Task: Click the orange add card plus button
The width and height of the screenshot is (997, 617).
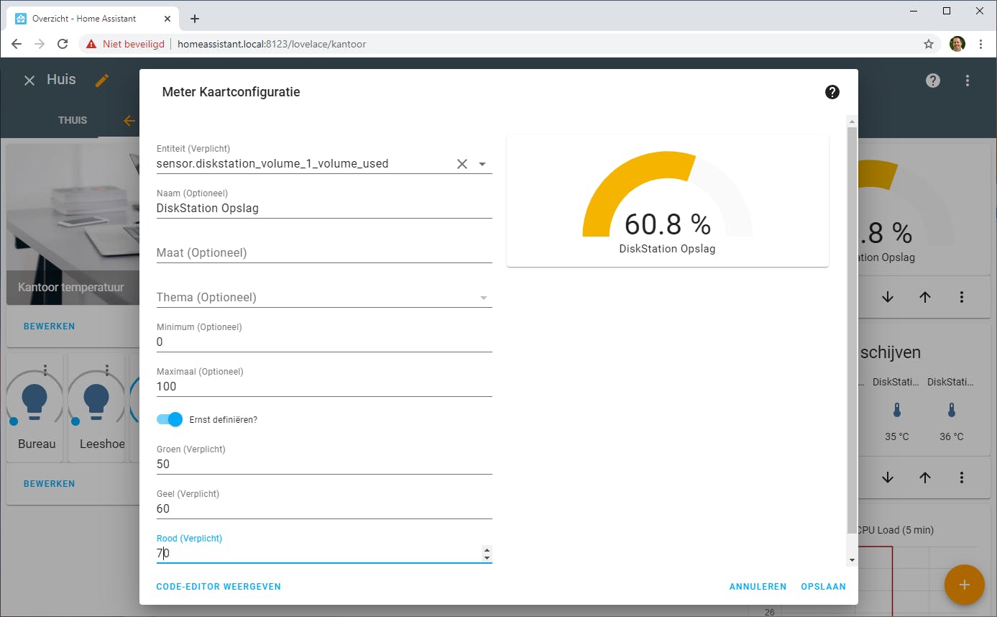Action: point(964,585)
